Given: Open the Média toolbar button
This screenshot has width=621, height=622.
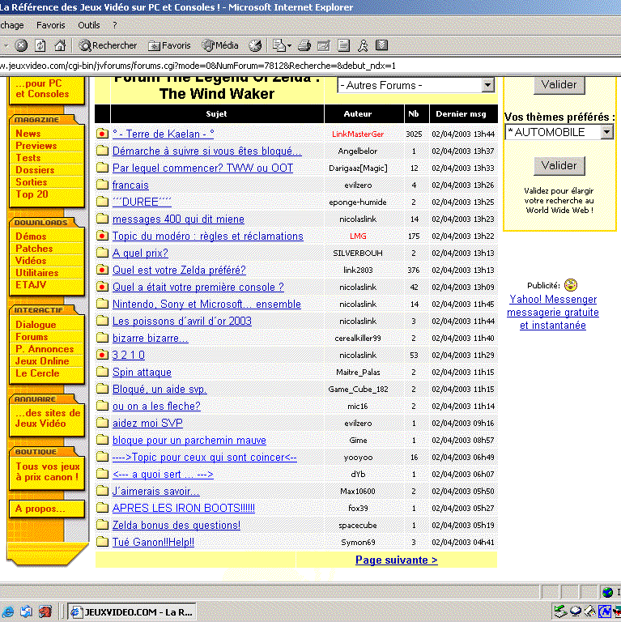Looking at the screenshot, I should [220, 45].
